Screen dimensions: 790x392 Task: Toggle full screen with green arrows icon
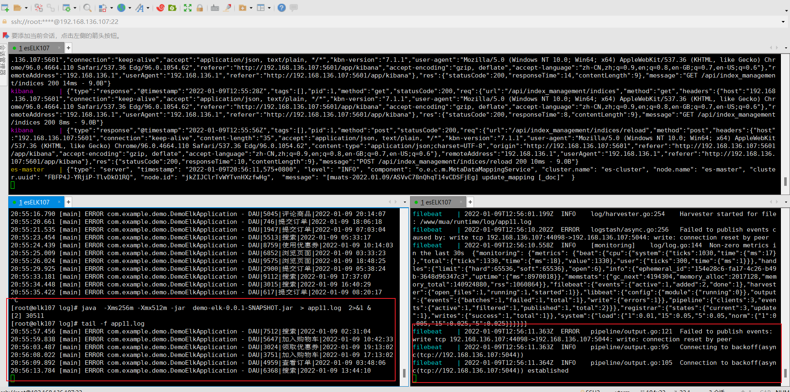[x=188, y=8]
